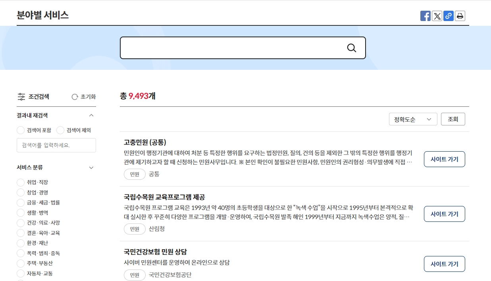The height and width of the screenshot is (281, 491).
Task: Share the page on Facebook
Action: (426, 16)
